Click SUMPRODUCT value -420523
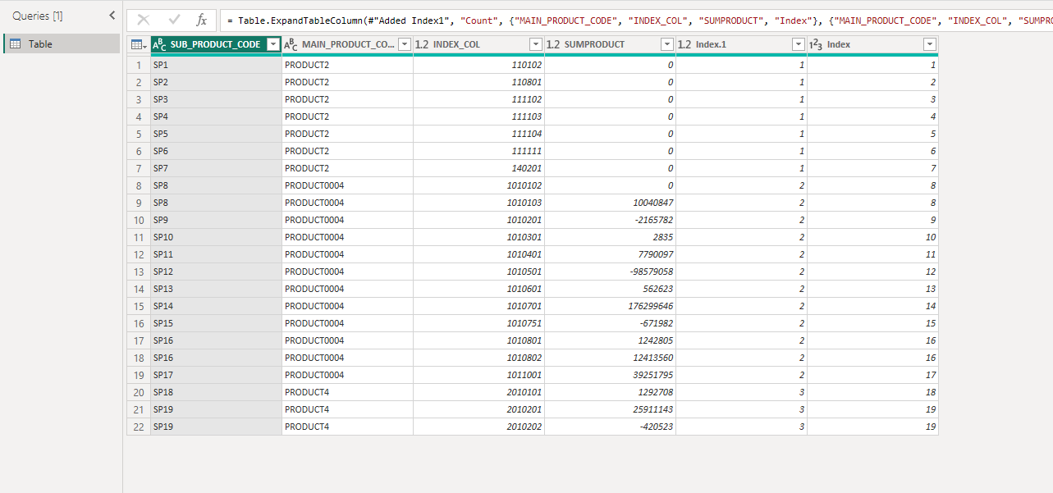Screen dimensions: 1053x493 610,427
